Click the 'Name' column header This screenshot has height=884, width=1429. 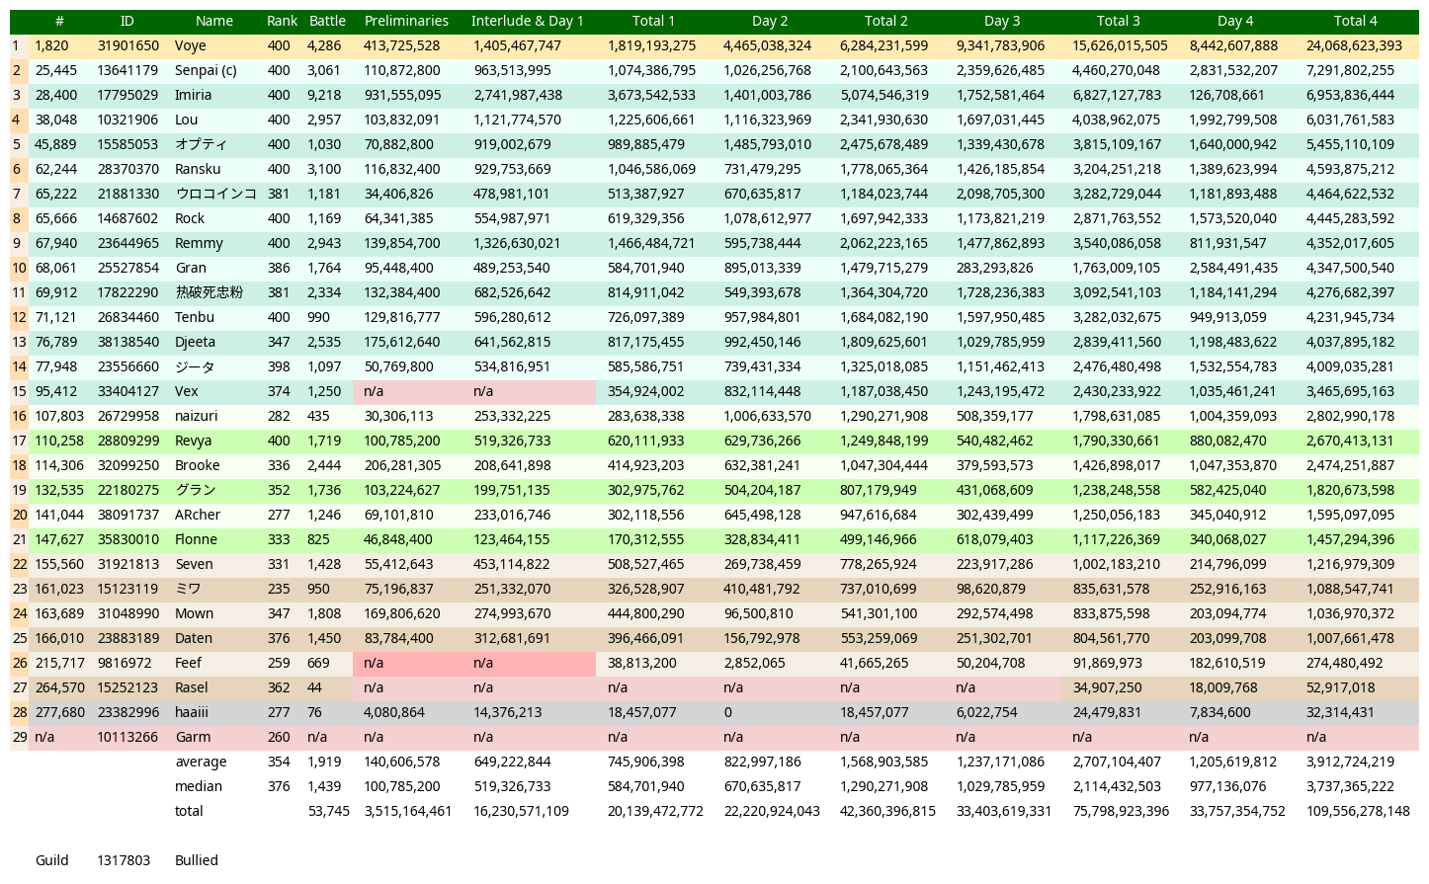coord(213,21)
